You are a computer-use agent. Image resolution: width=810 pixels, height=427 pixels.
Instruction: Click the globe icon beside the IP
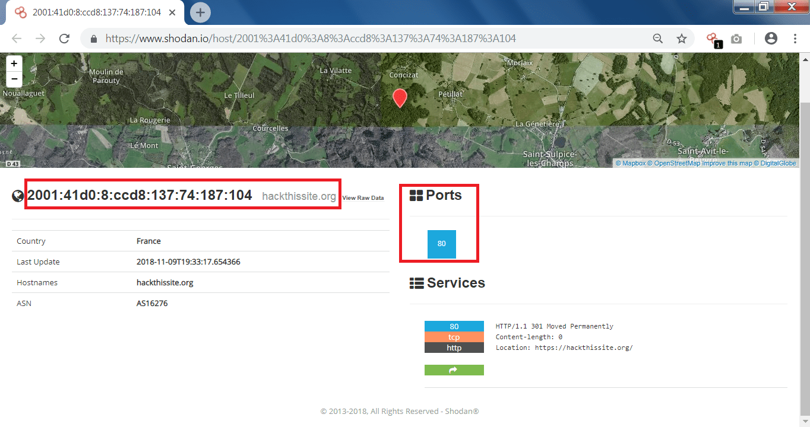(x=18, y=196)
